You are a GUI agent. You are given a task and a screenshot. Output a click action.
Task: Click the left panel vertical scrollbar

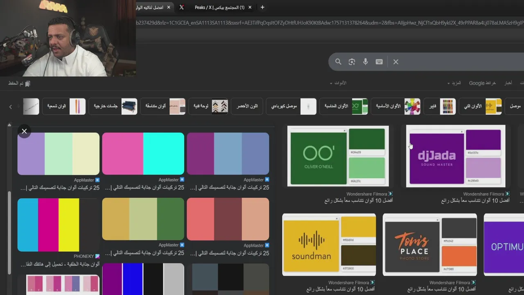click(9, 233)
